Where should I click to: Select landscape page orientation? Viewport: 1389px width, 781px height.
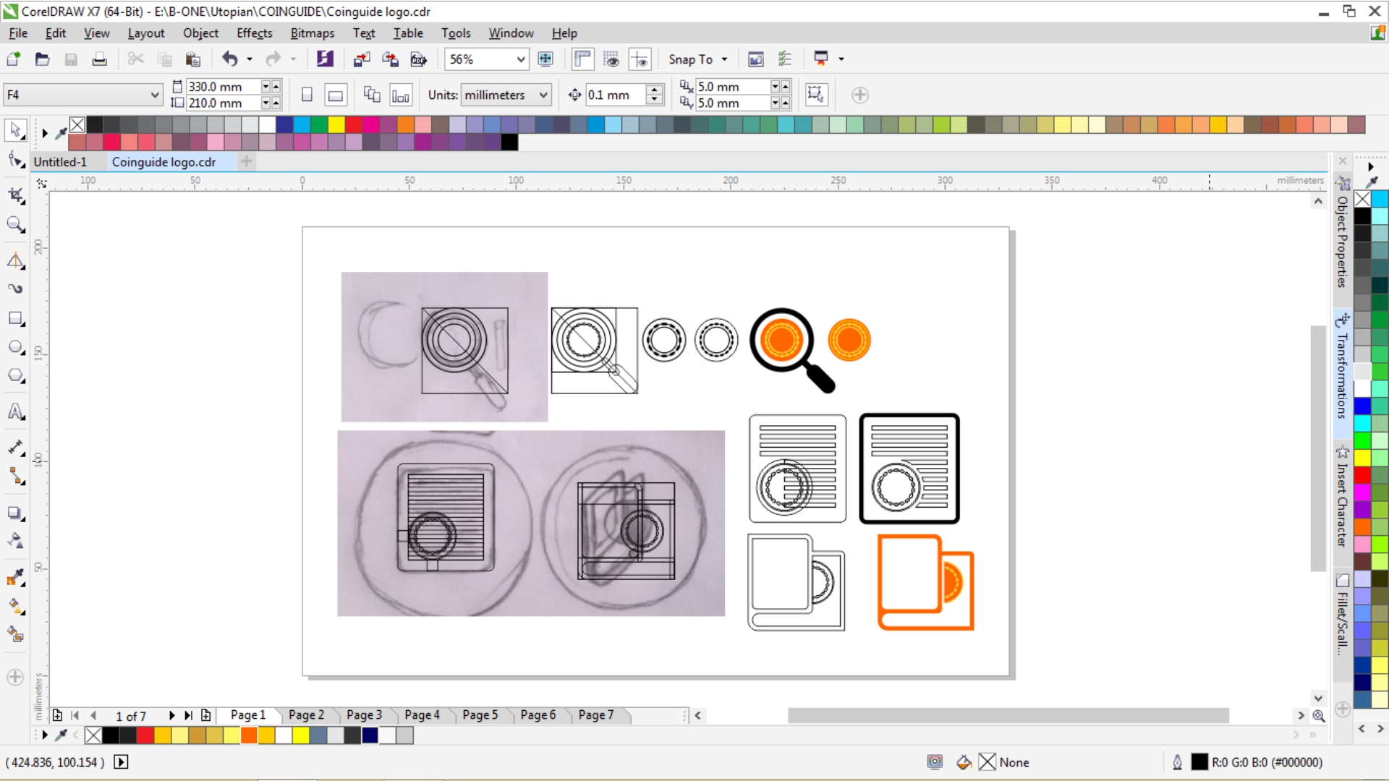(x=336, y=95)
